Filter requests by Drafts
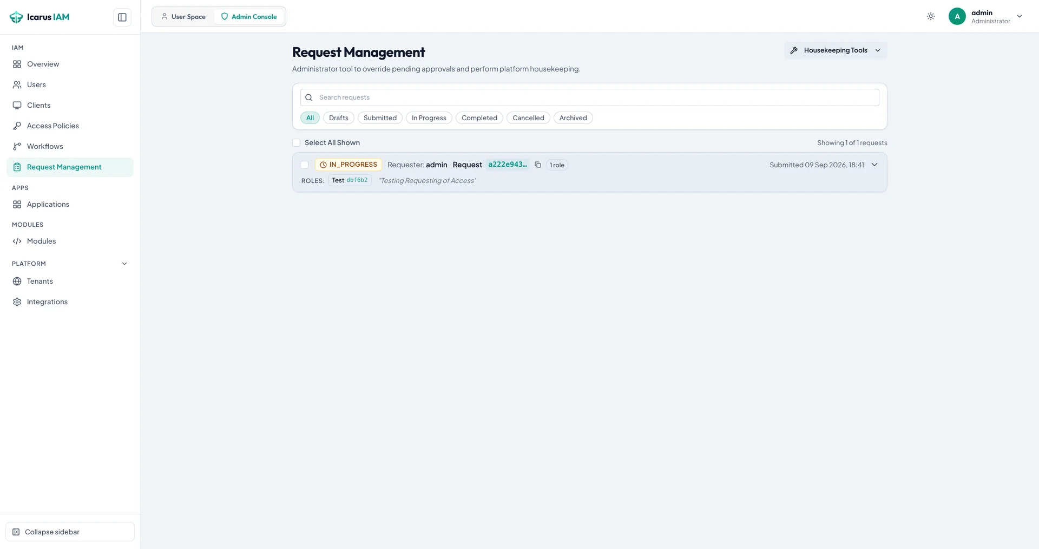 pyautogui.click(x=339, y=118)
